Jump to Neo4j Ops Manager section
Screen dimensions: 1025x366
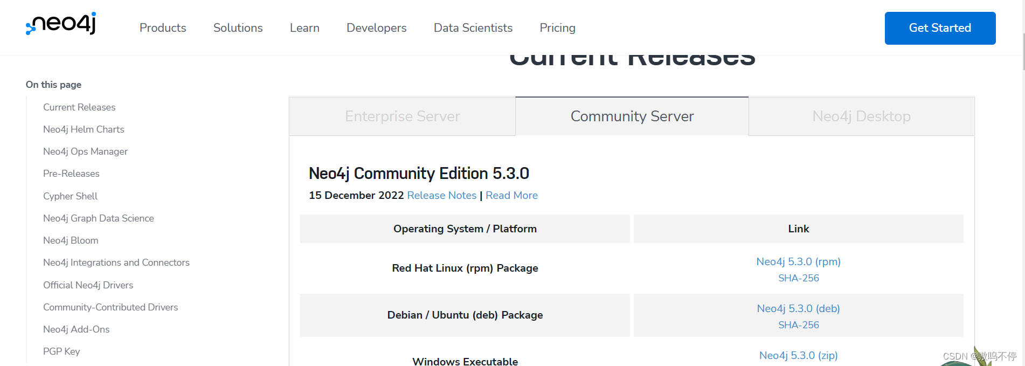pyautogui.click(x=85, y=151)
